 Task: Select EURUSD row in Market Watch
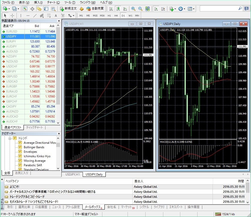coord(29,31)
